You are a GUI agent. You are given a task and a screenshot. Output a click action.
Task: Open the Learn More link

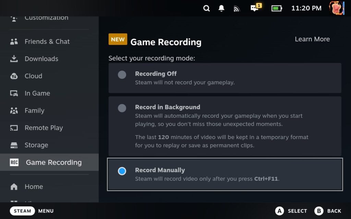(312, 39)
